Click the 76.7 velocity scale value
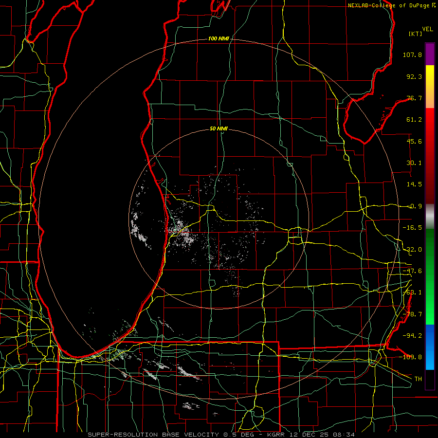Viewport: 438px width, 438px height. (414, 98)
